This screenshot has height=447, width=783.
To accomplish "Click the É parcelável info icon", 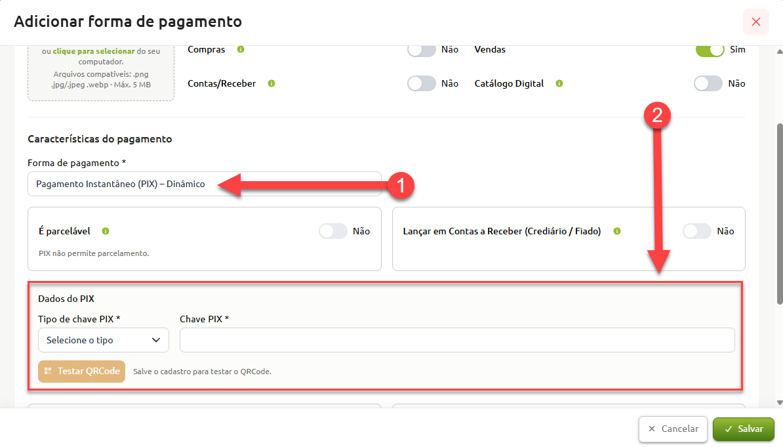I will [x=106, y=231].
